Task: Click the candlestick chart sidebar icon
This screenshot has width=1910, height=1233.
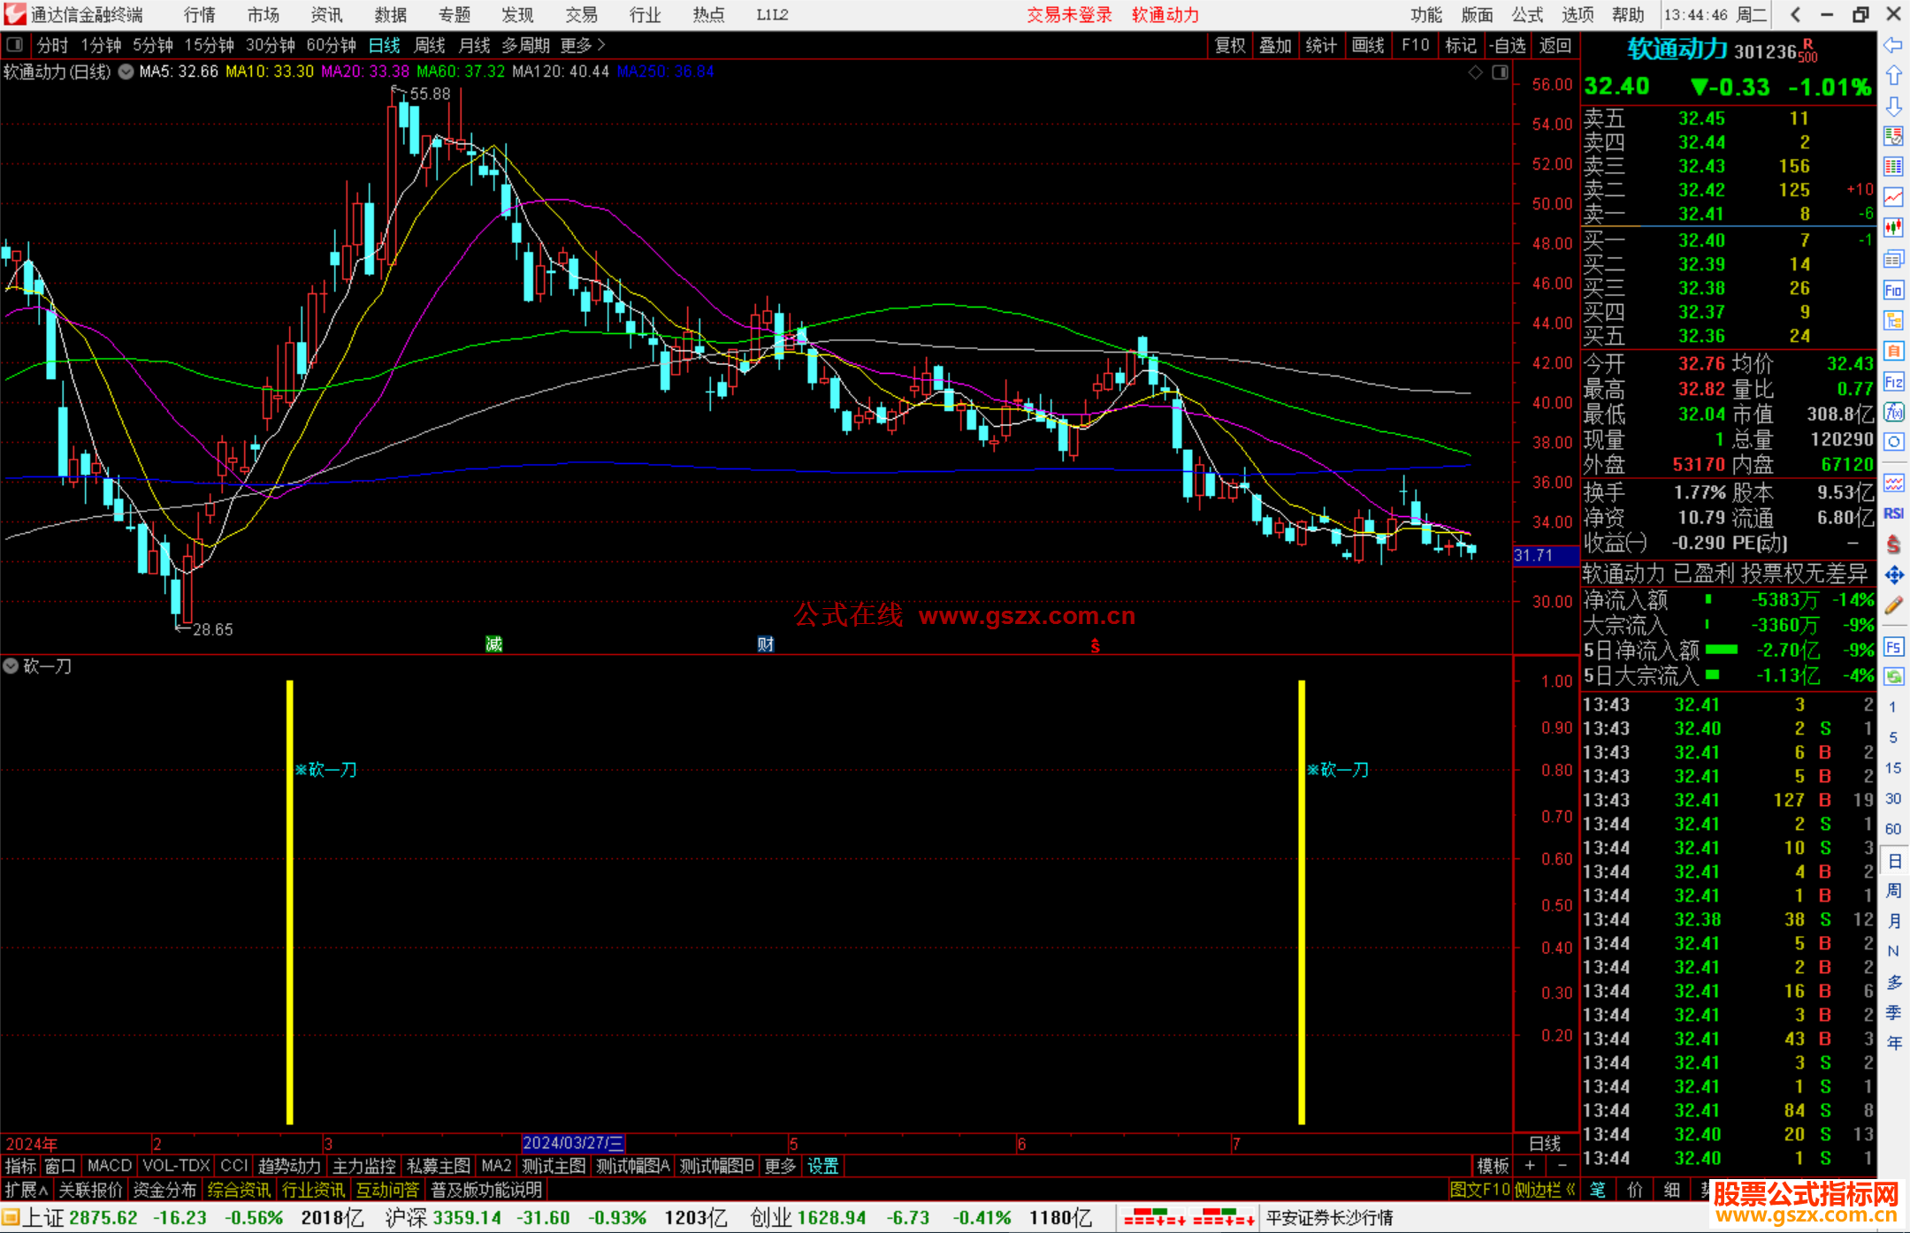Action: click(1893, 227)
